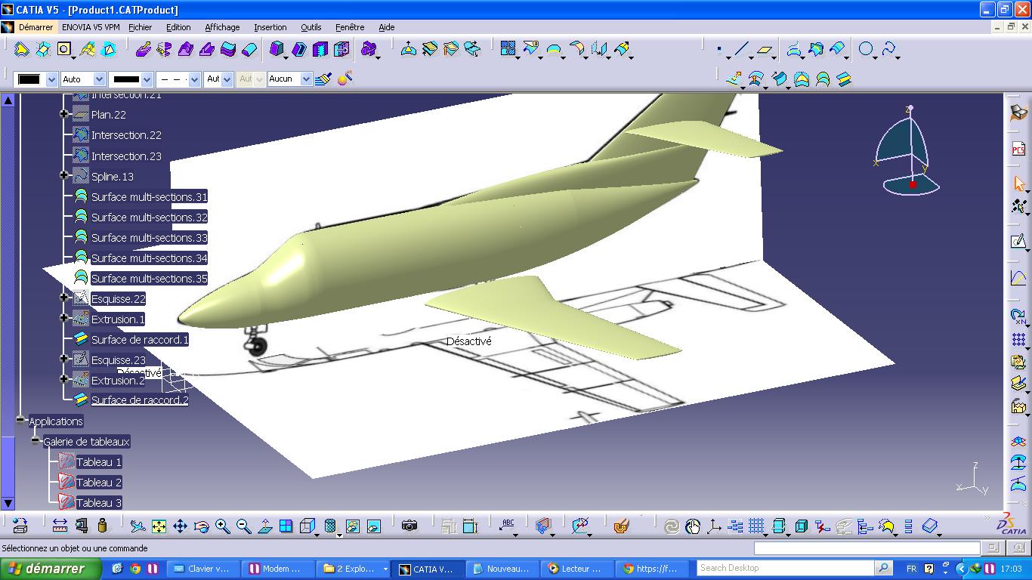Viewport: 1032px width, 580px height.
Task: Click the Normal View icon
Action: coord(264,526)
